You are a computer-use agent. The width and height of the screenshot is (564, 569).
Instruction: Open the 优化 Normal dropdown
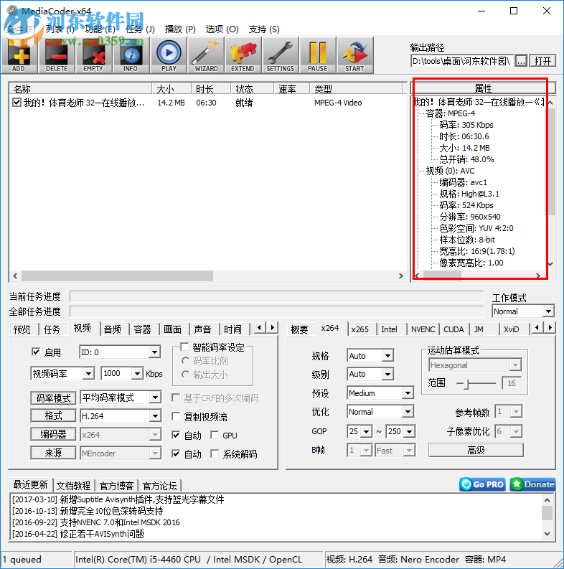click(x=380, y=412)
